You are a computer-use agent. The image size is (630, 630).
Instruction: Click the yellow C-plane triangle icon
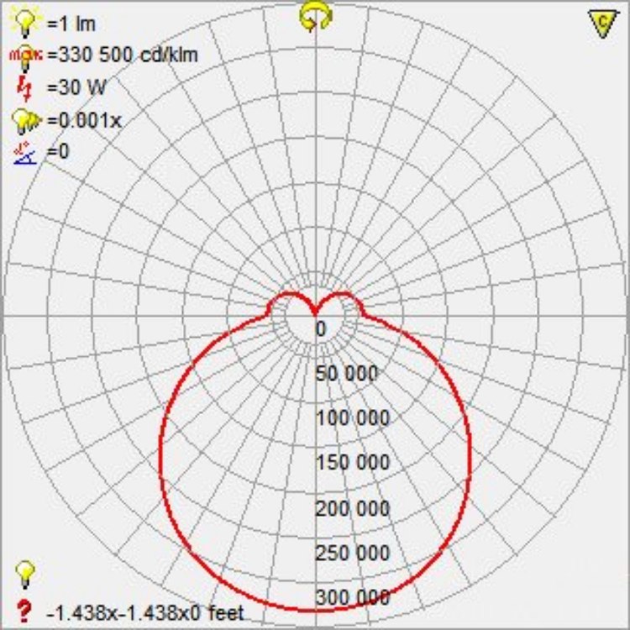point(600,24)
